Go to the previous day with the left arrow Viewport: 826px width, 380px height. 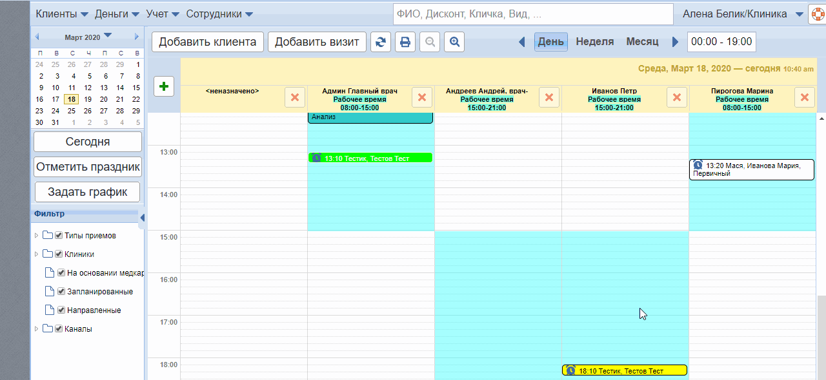point(522,42)
